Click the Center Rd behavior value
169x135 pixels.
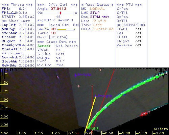[x=103, y=29]
